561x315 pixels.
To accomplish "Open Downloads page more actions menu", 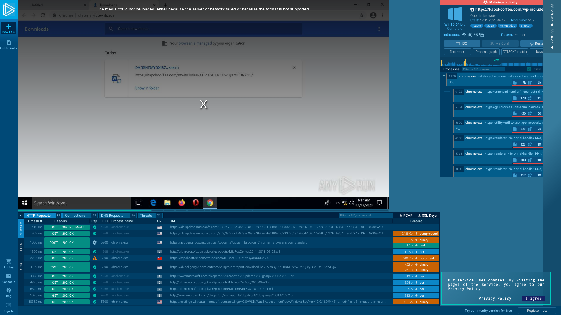I will pyautogui.click(x=379, y=29).
